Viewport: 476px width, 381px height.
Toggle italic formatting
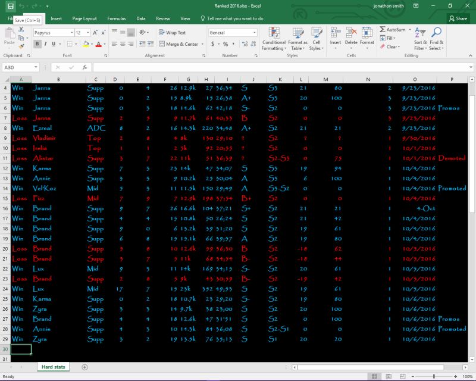coord(44,43)
